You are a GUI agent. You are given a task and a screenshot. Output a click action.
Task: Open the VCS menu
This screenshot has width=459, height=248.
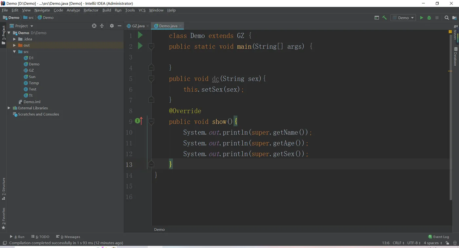pos(142,10)
